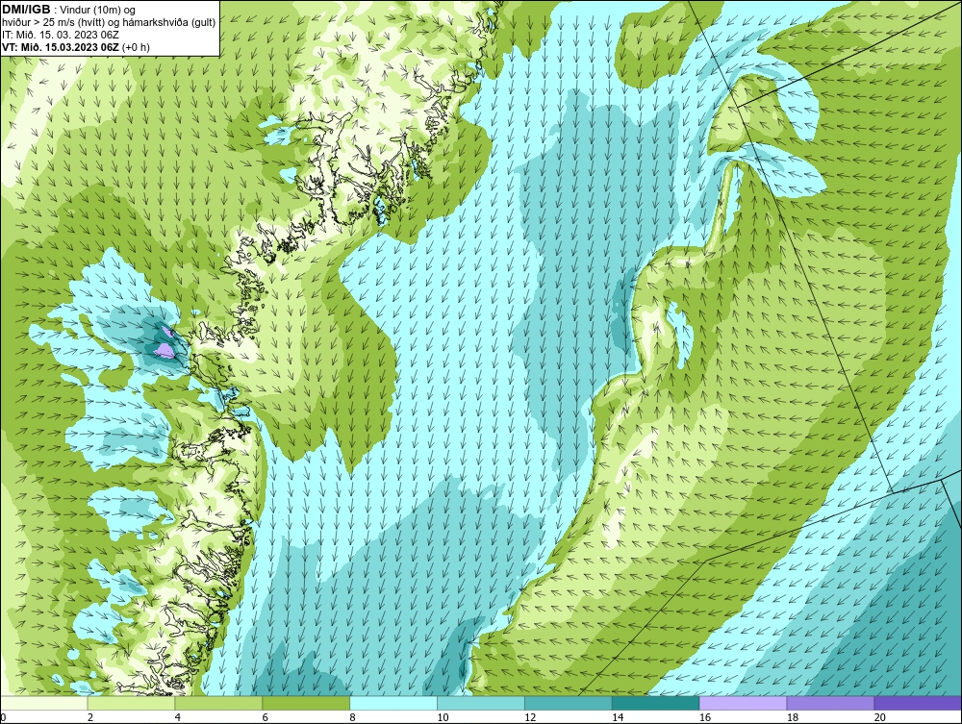Click the legend label '20'
The height and width of the screenshot is (724, 962).
[880, 717]
